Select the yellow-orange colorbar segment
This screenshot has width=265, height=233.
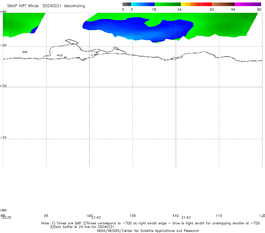190,4
